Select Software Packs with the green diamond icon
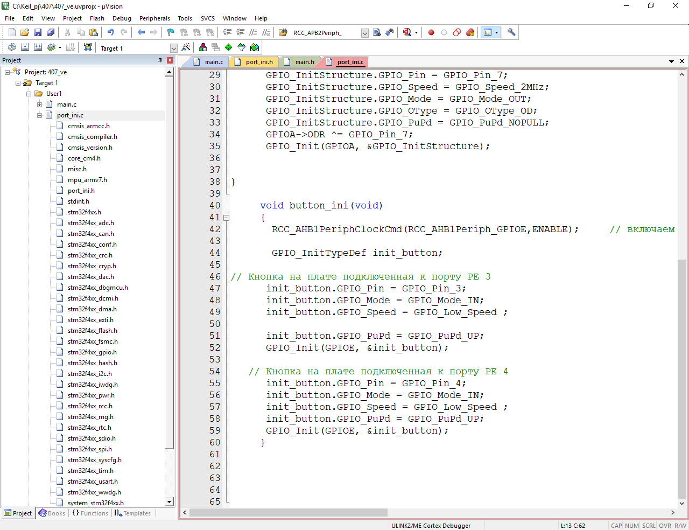 click(229, 47)
